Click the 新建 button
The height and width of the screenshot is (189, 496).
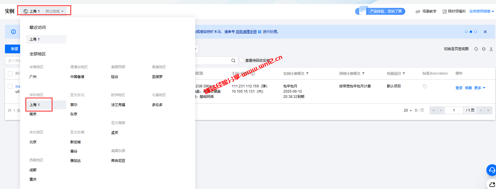point(13,49)
